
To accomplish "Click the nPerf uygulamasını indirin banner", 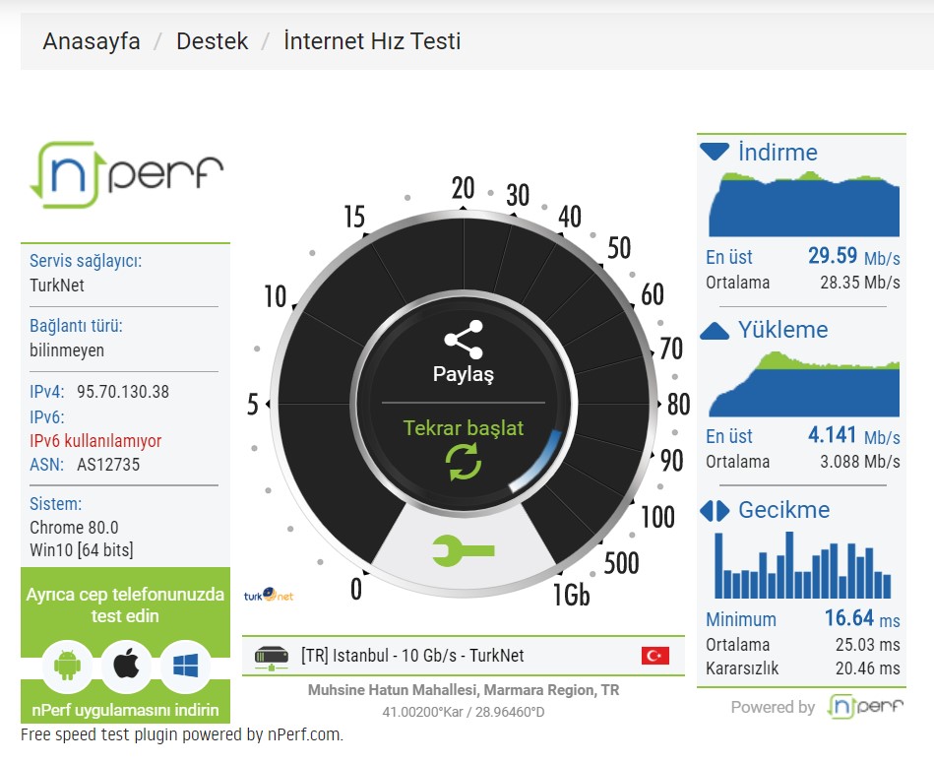I will coord(125,710).
